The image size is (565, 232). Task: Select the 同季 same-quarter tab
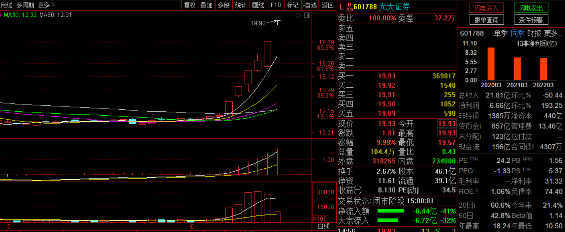point(517,33)
